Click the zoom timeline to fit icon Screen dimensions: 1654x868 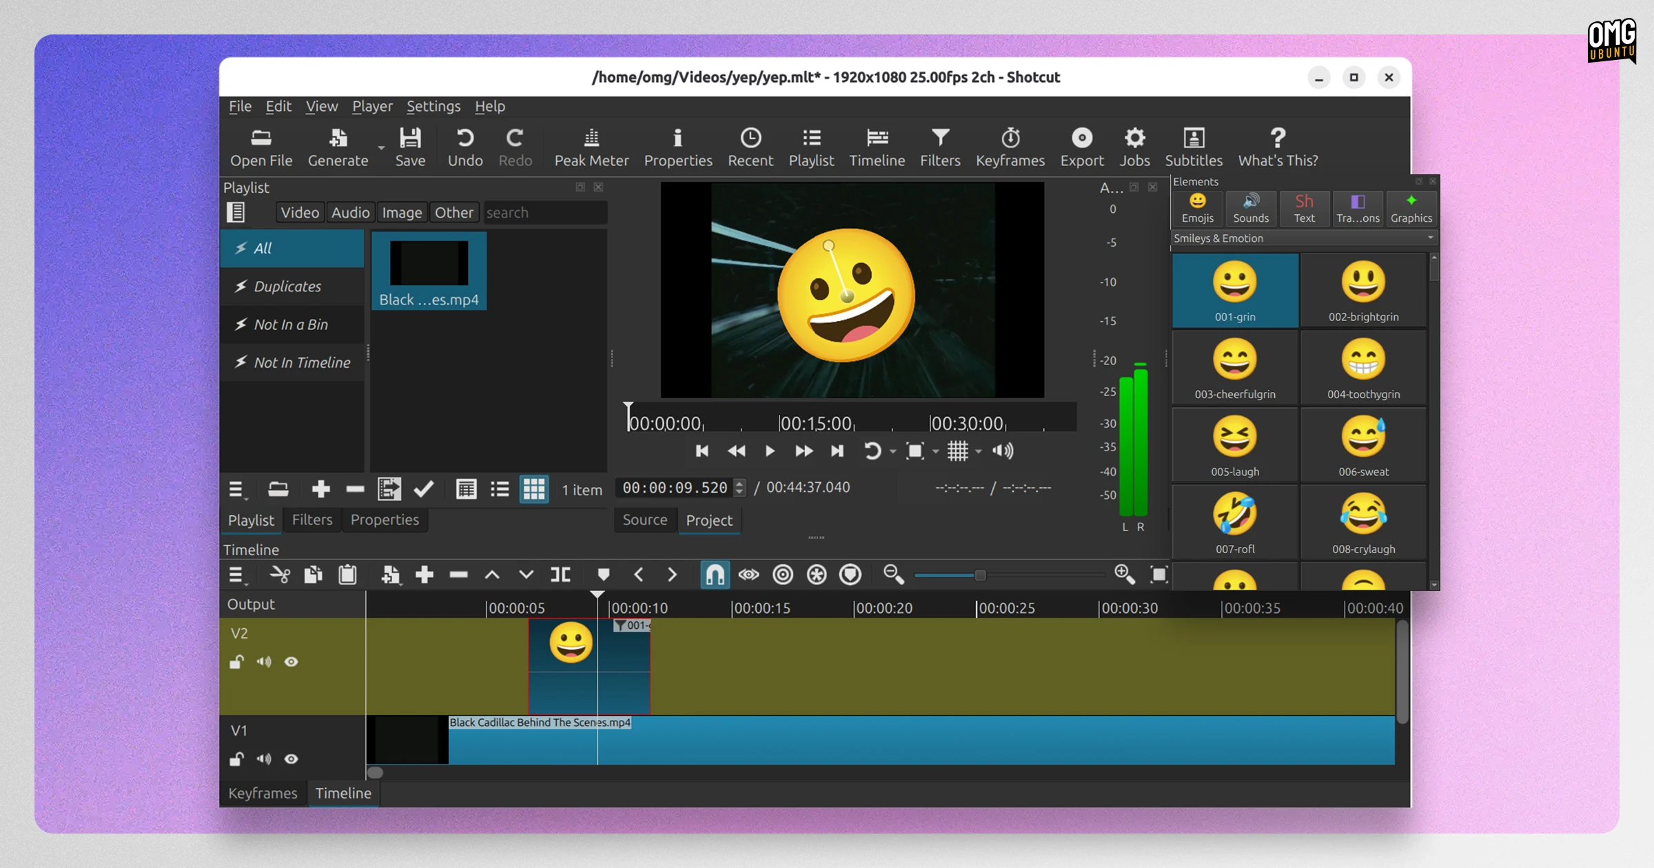pyautogui.click(x=1159, y=575)
